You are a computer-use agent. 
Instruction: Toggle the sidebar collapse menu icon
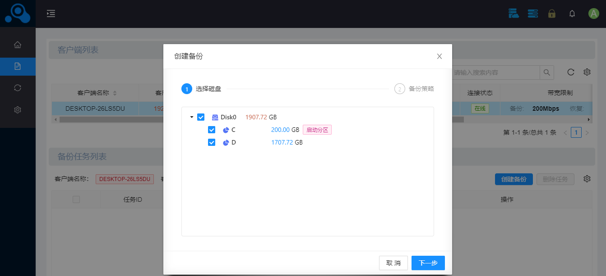[51, 14]
